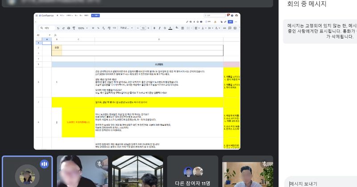Click the blue create button next to the Confluence menus
The image size is (357, 187).
coord(95,16)
